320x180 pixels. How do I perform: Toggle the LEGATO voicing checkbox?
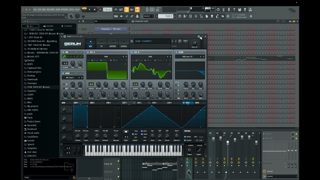pyautogui.click(x=185, y=140)
